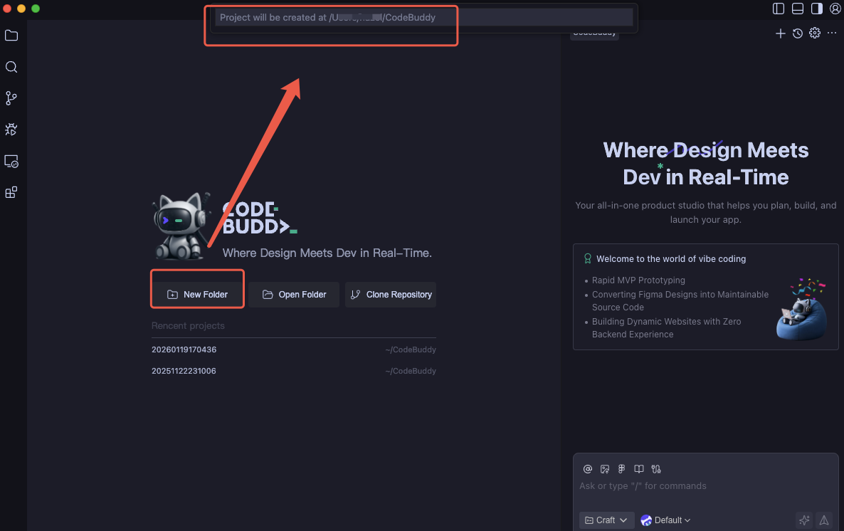Screen dimensions: 844x531
Task: Open chat history clock icon
Action: point(798,33)
